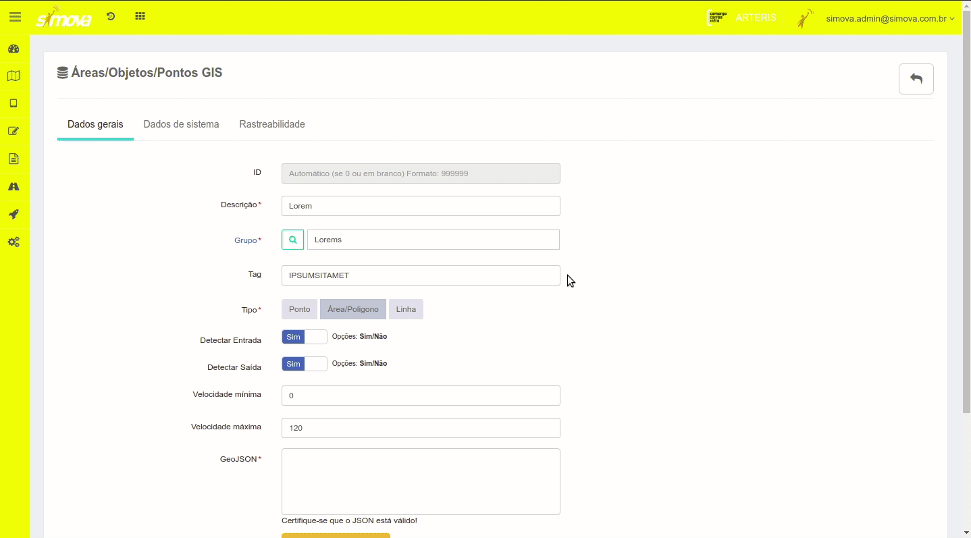
Task: Open settings gears icon in sidebar
Action: pos(14,242)
